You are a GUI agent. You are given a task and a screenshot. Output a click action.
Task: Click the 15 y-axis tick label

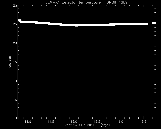[x=15, y=62]
